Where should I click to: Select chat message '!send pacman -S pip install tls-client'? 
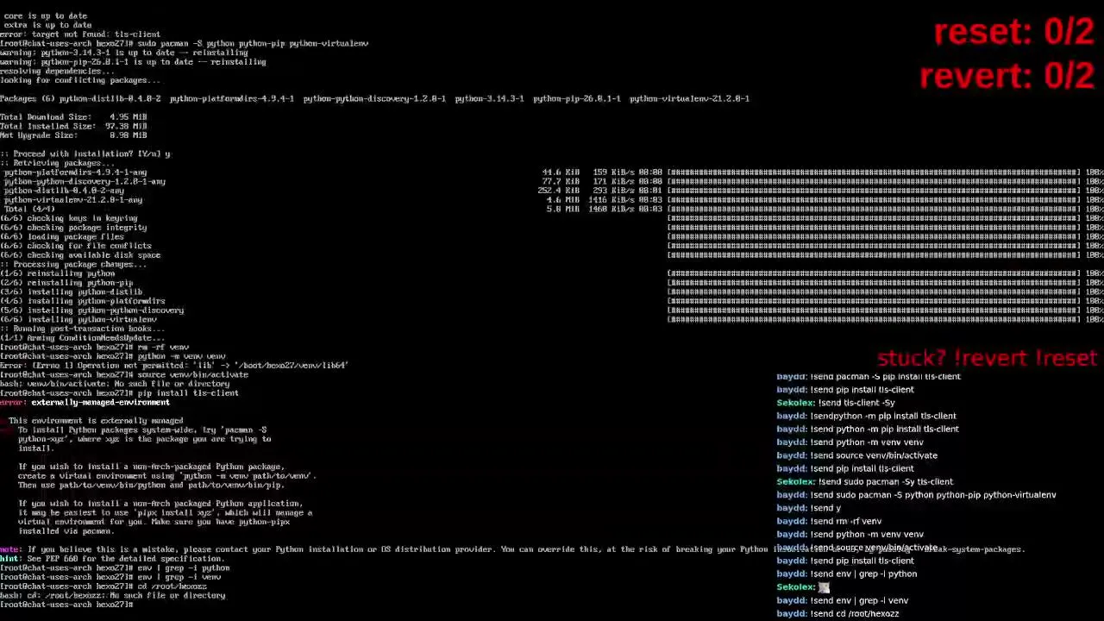(x=869, y=376)
